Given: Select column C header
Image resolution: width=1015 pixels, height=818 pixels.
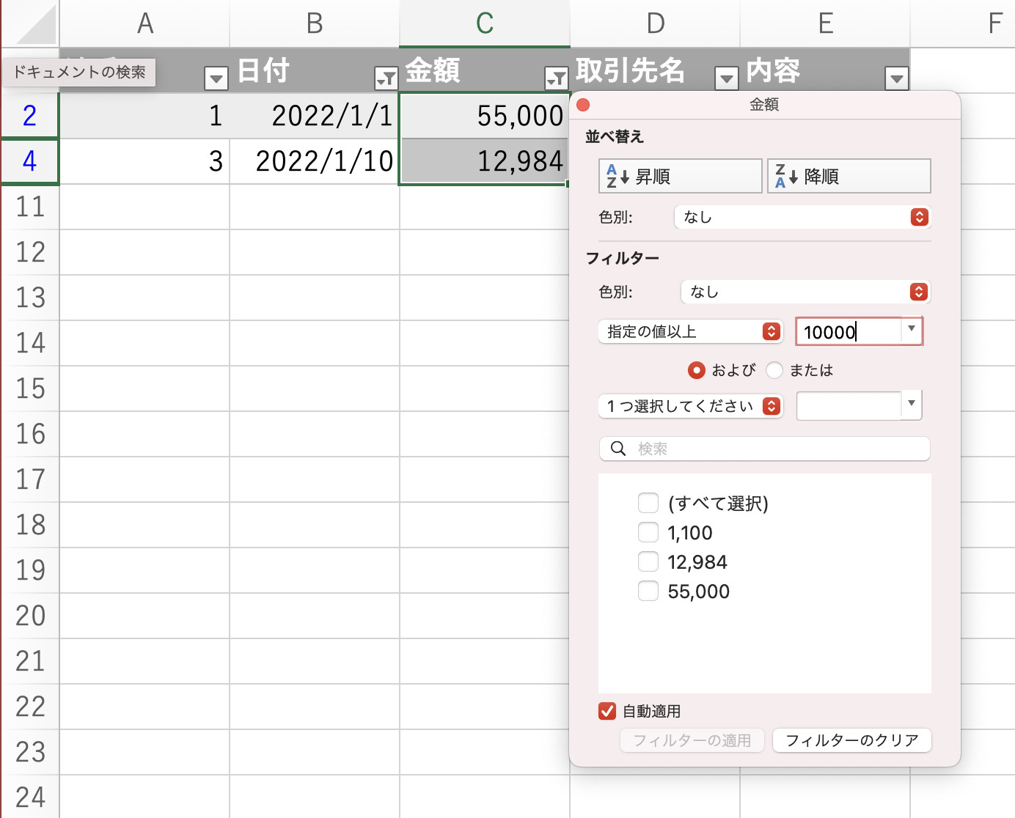Looking at the screenshot, I should (x=484, y=23).
